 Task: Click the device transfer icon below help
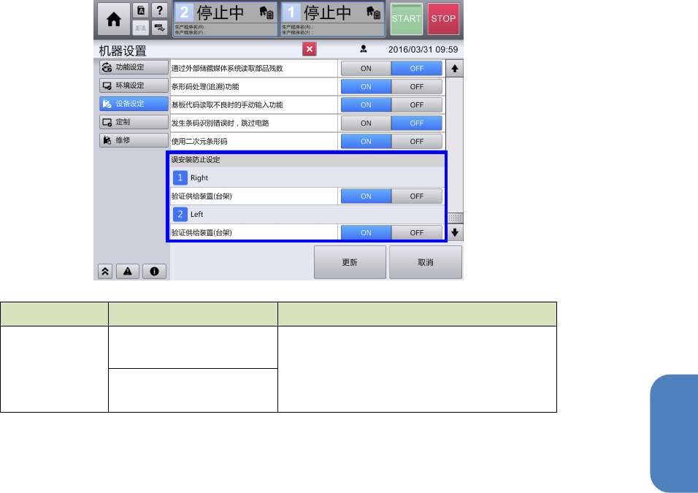pyautogui.click(x=159, y=28)
